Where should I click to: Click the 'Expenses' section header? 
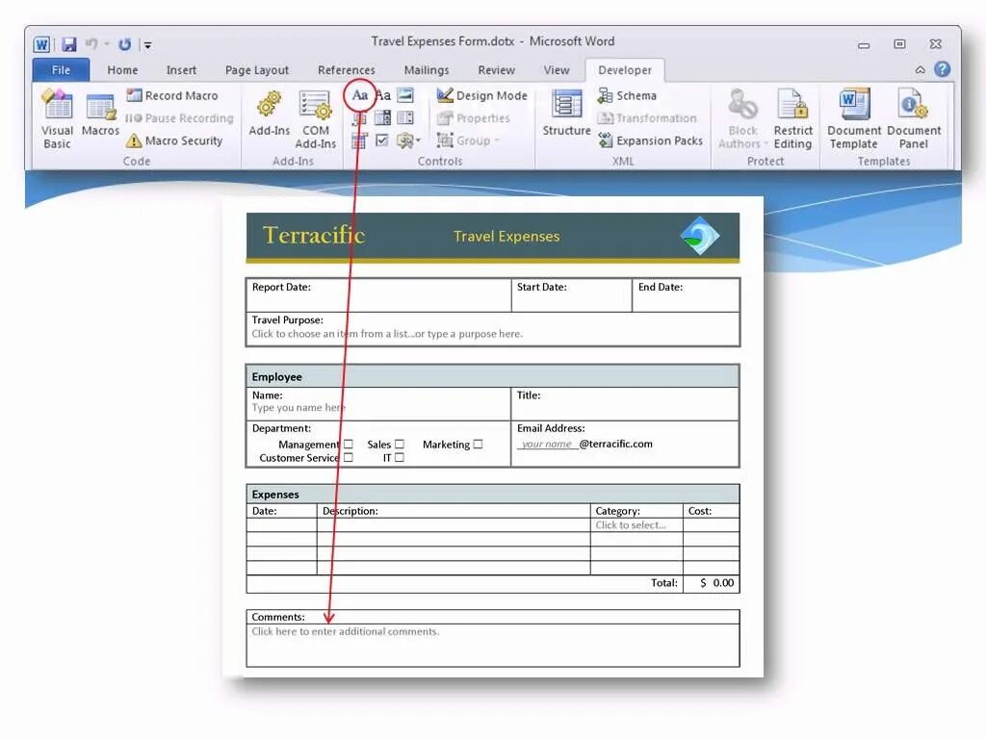492,494
